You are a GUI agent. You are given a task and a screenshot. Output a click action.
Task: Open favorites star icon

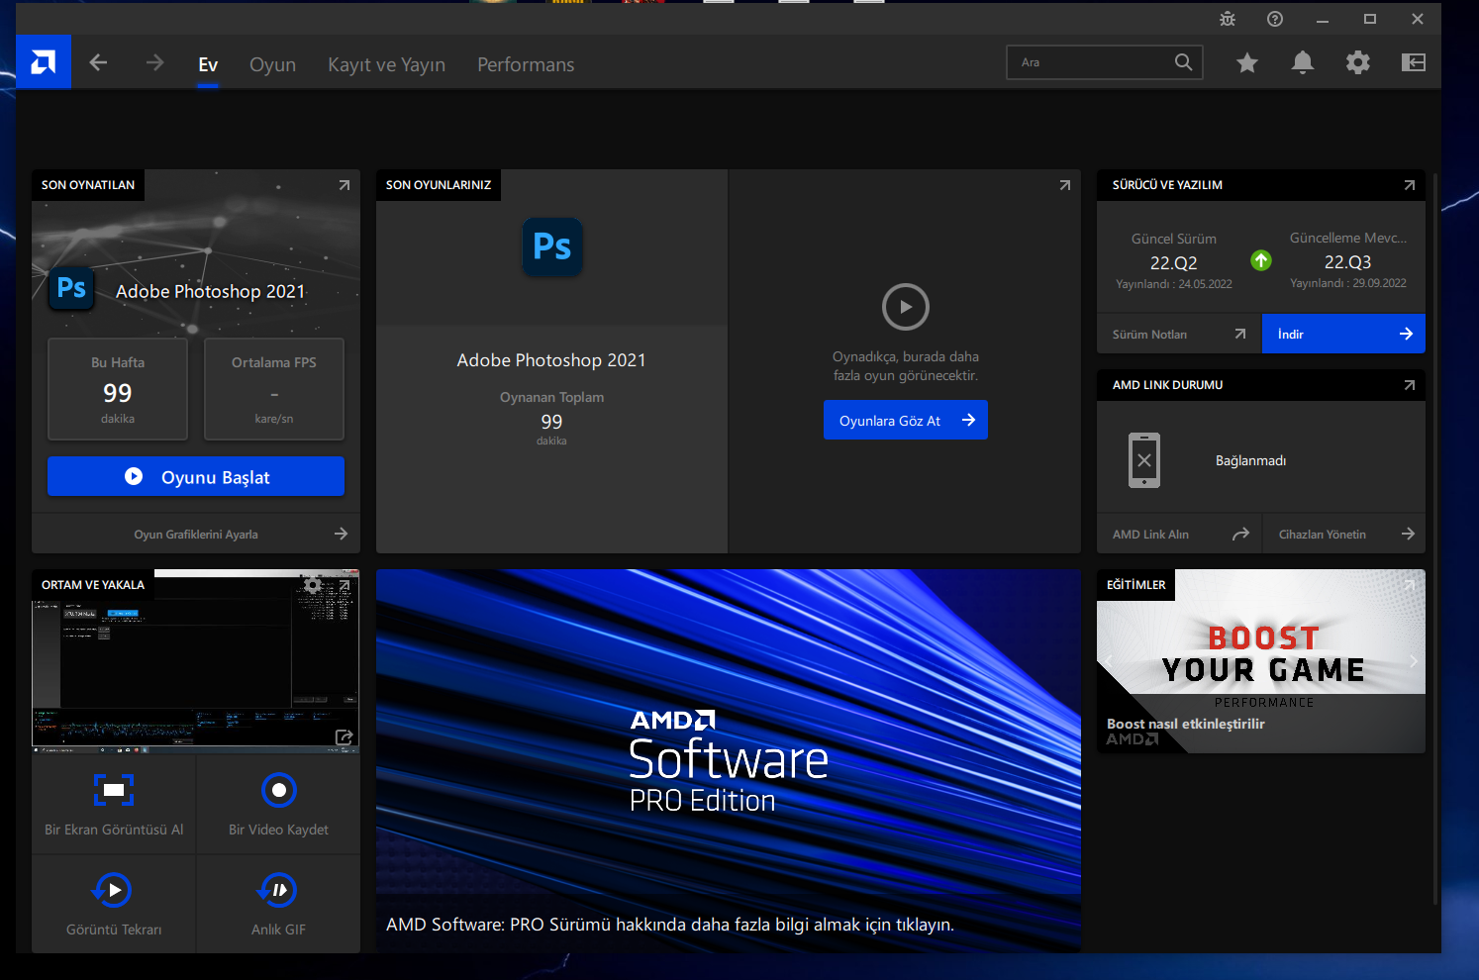click(x=1246, y=63)
